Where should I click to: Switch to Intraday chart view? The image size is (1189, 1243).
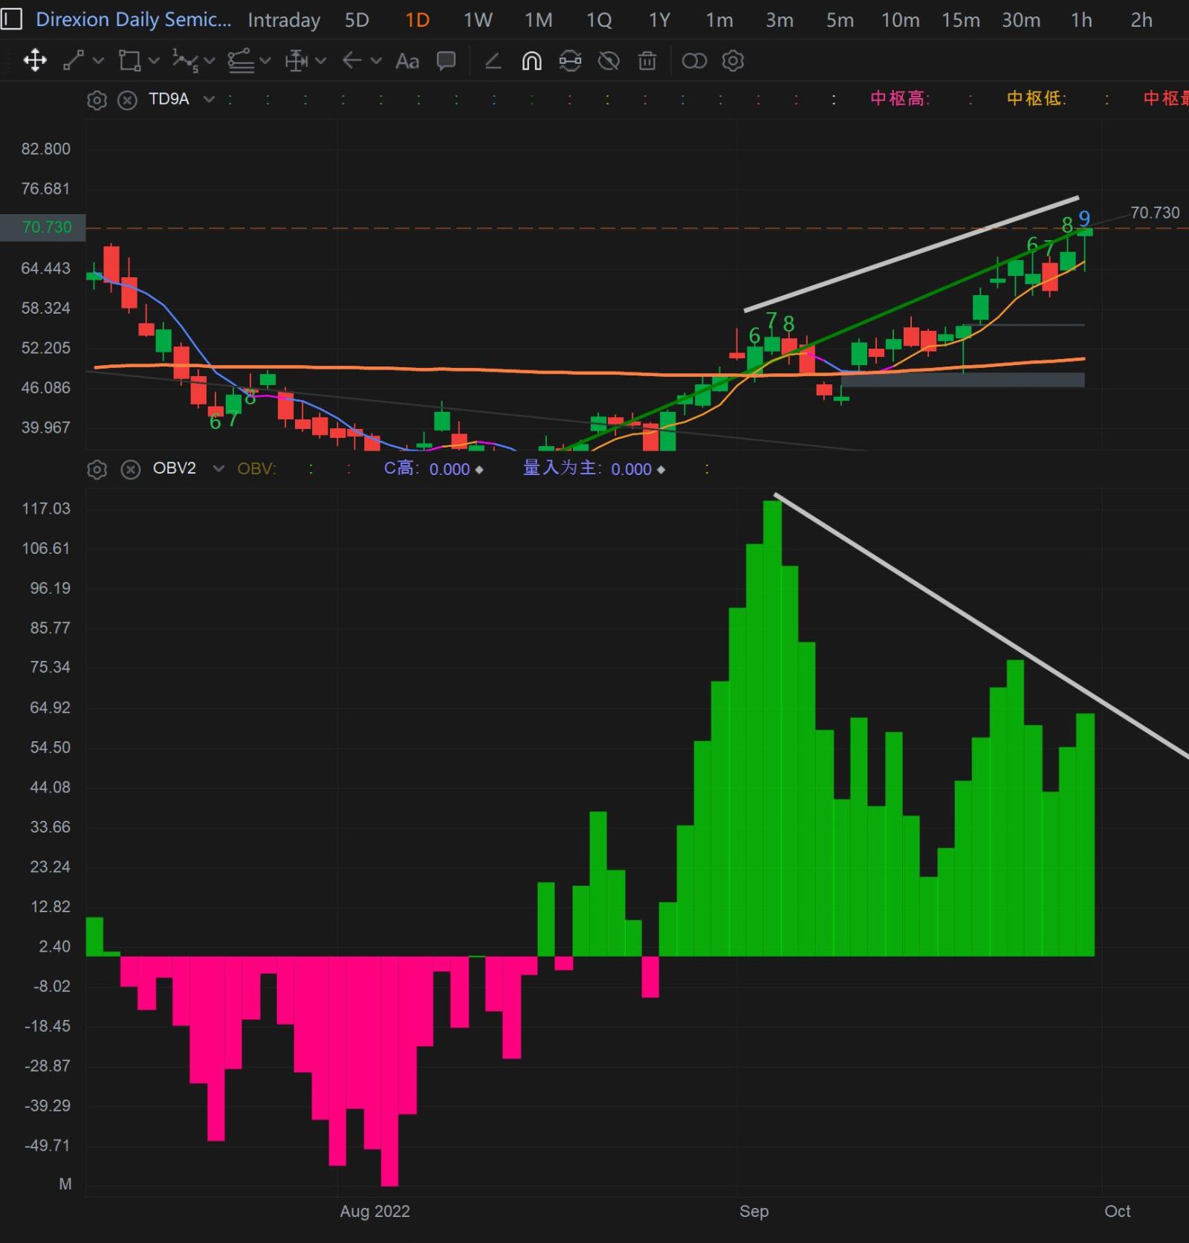click(284, 20)
